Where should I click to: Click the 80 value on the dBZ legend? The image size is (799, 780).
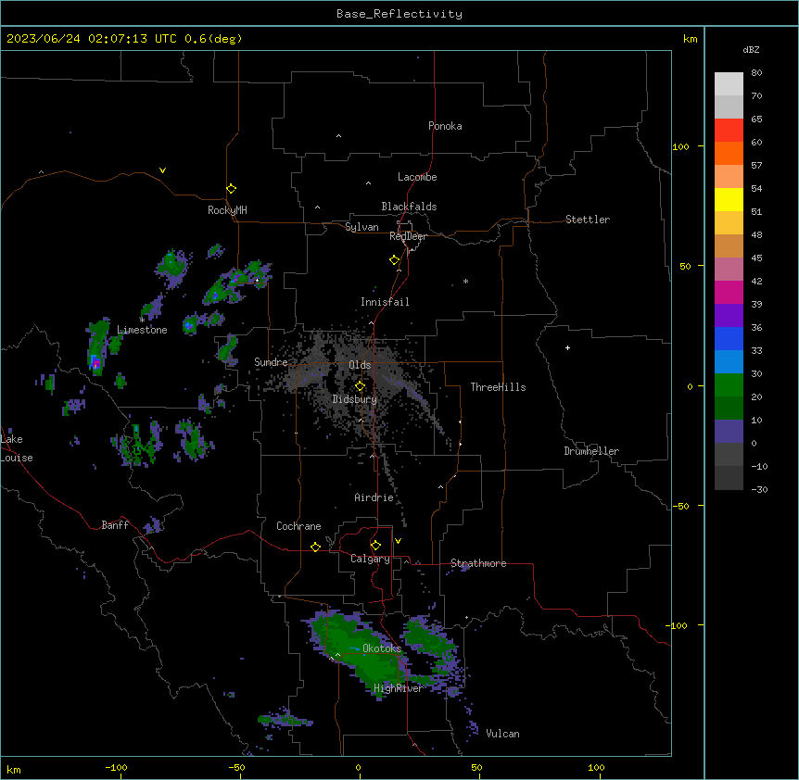(x=756, y=73)
